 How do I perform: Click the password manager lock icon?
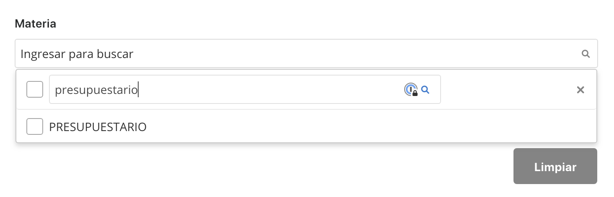click(x=411, y=90)
